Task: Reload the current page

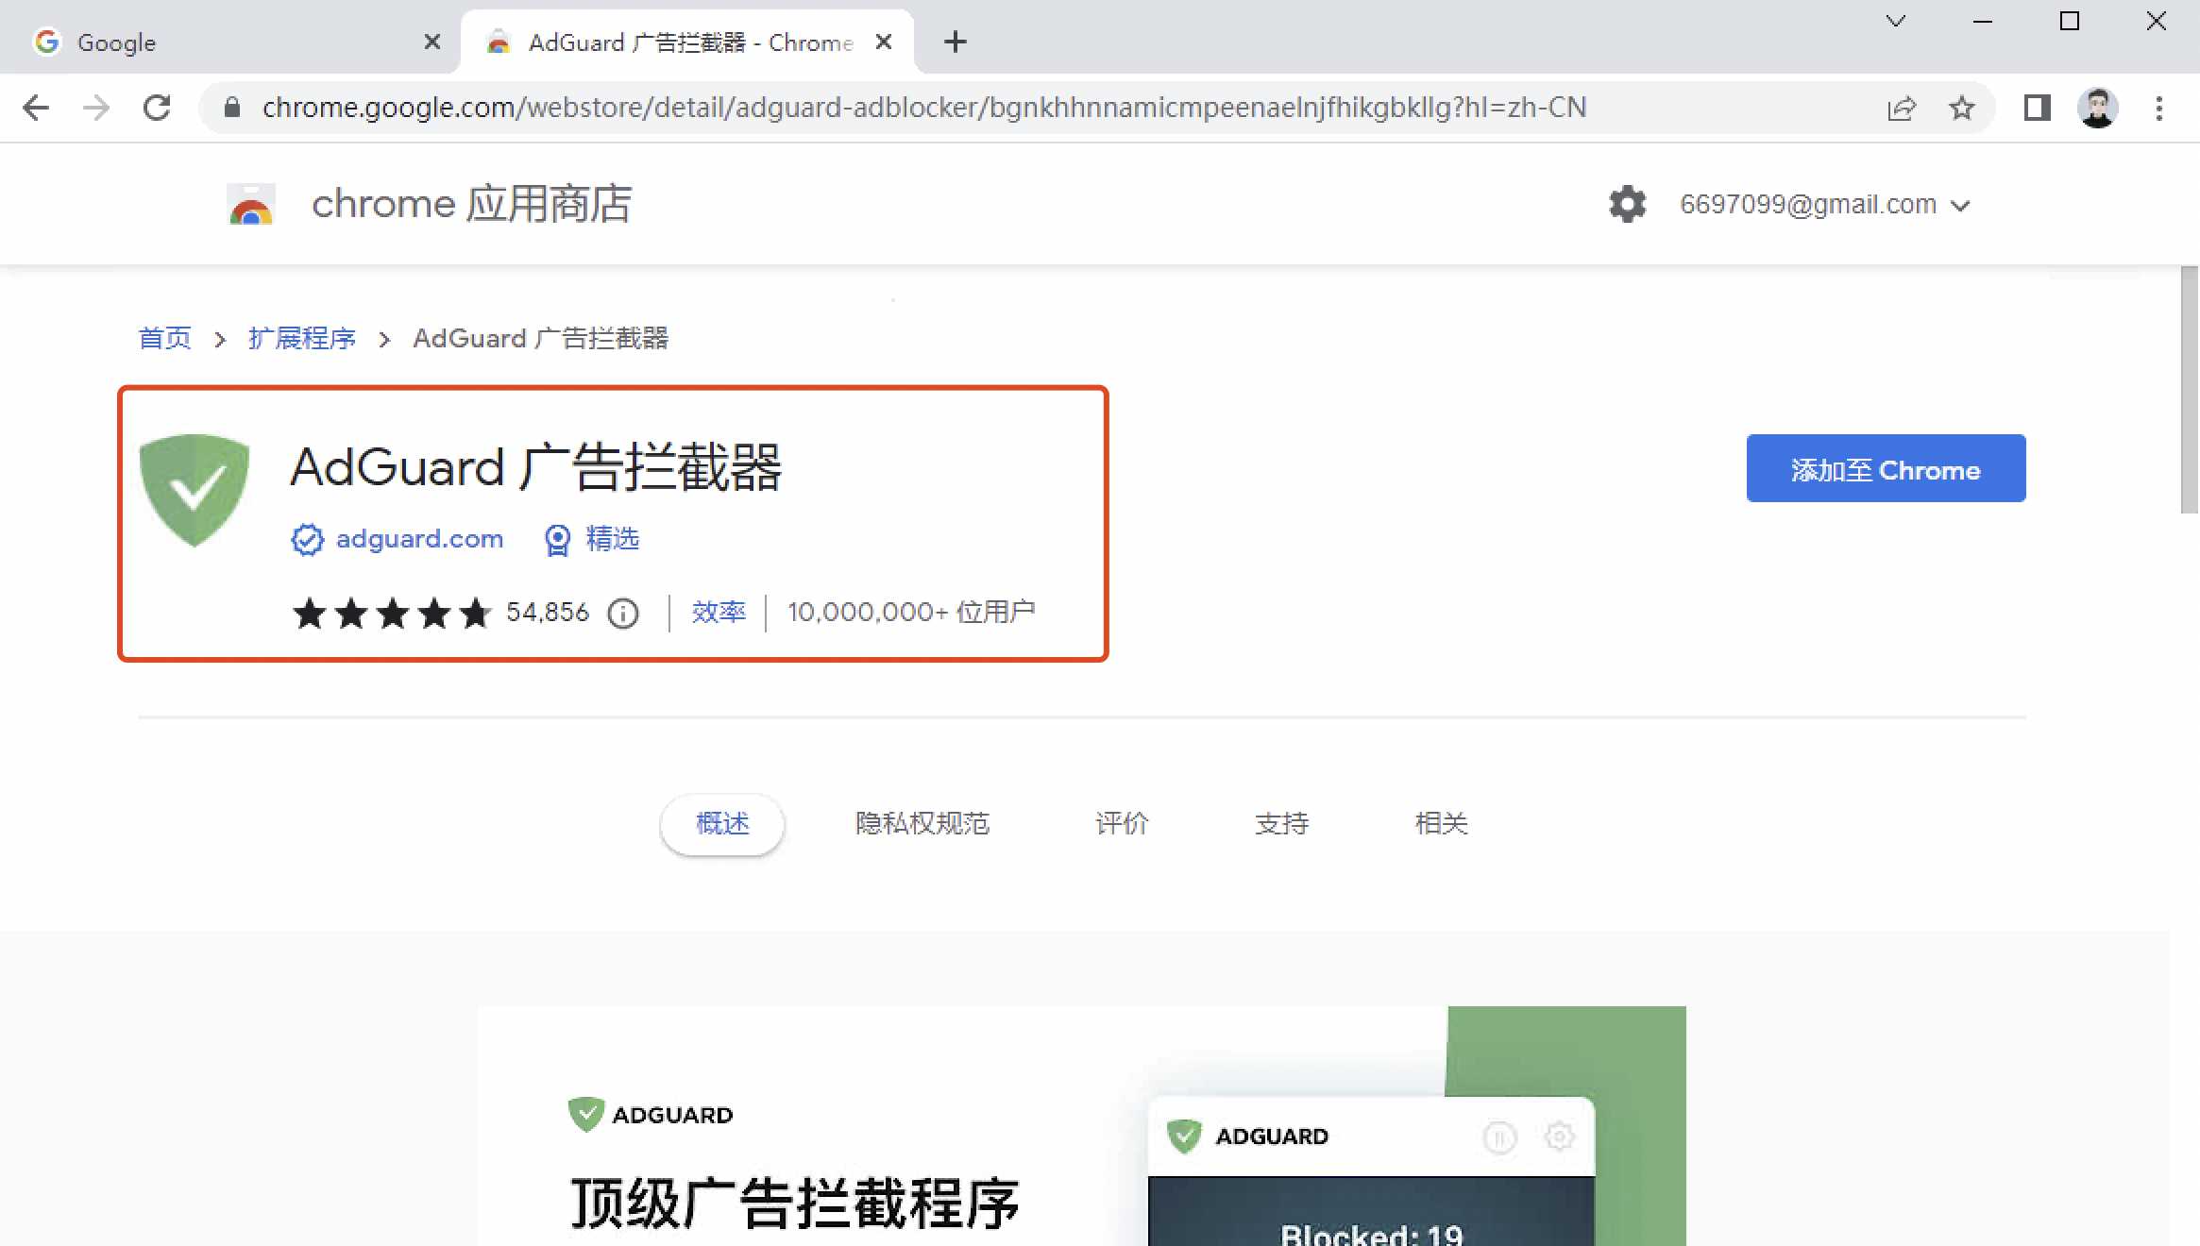Action: [x=157, y=108]
